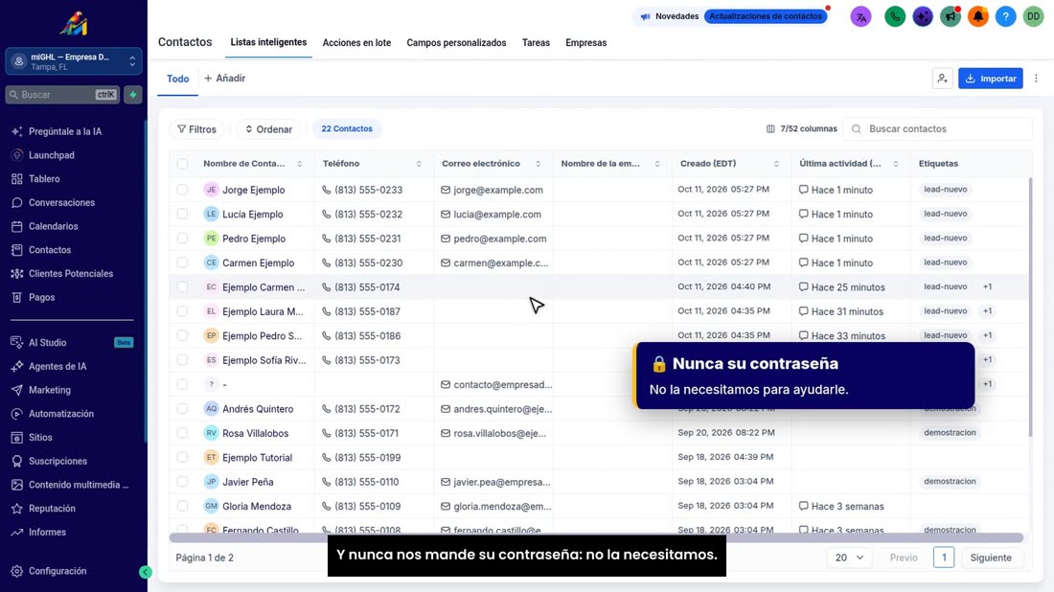Focus the sidebar Buscar search box
1054x592 pixels.
click(62, 95)
